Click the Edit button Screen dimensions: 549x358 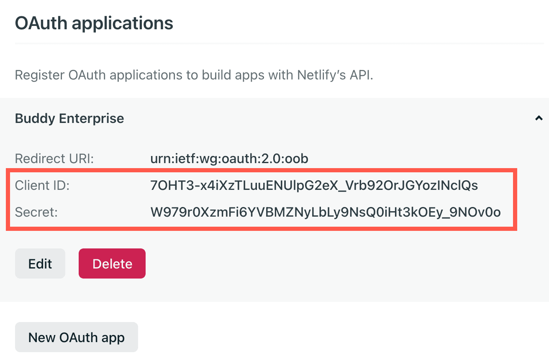[x=40, y=263]
